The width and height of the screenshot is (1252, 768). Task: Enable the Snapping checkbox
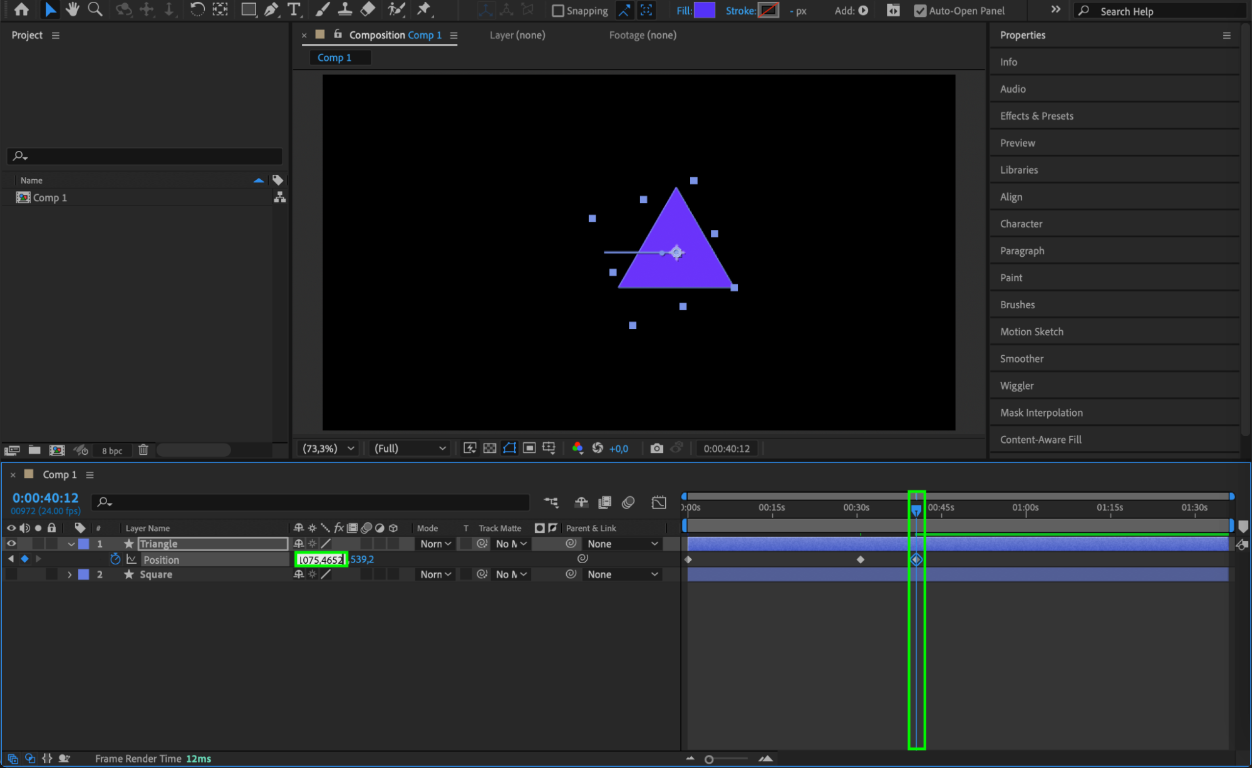pos(557,11)
